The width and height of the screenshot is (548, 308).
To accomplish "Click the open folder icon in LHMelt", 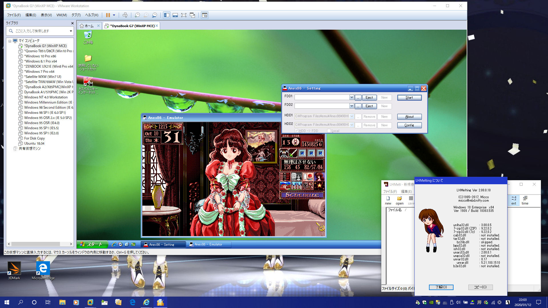I will [x=400, y=200].
